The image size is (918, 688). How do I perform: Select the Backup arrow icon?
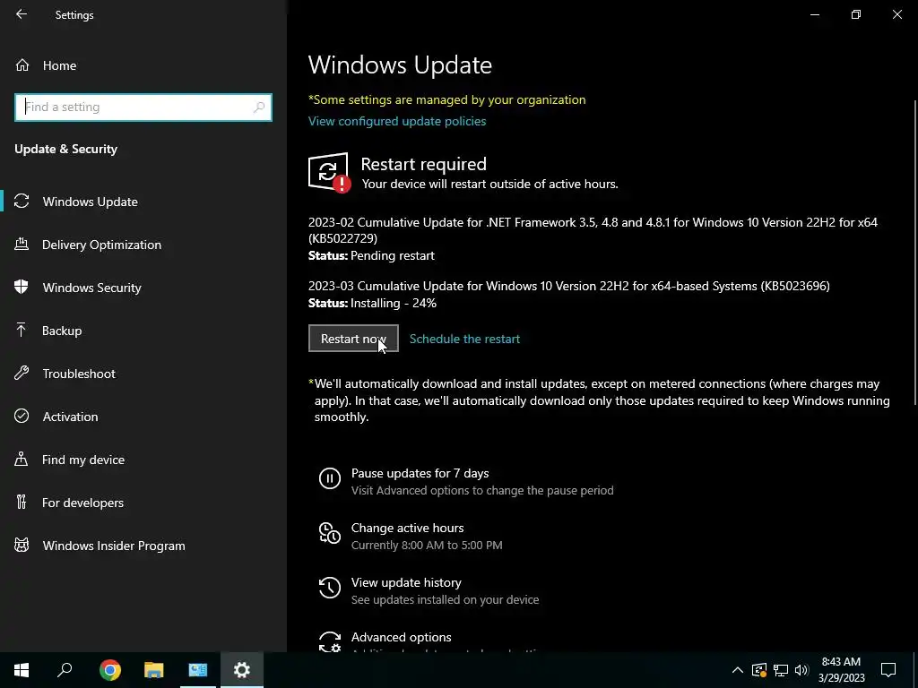[x=22, y=330]
